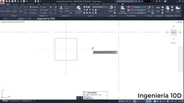Click the status bar workspace gear icon
184x103 pixels.
168,101
